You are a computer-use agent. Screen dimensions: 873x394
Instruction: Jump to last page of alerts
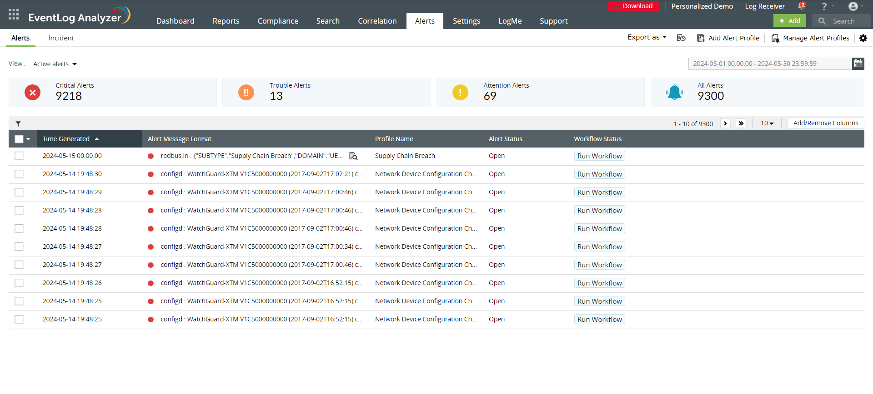pos(741,123)
